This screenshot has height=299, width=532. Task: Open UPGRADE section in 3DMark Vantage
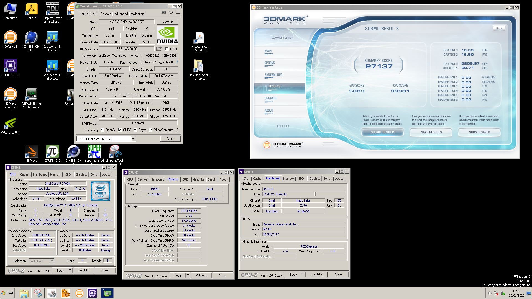(x=271, y=99)
